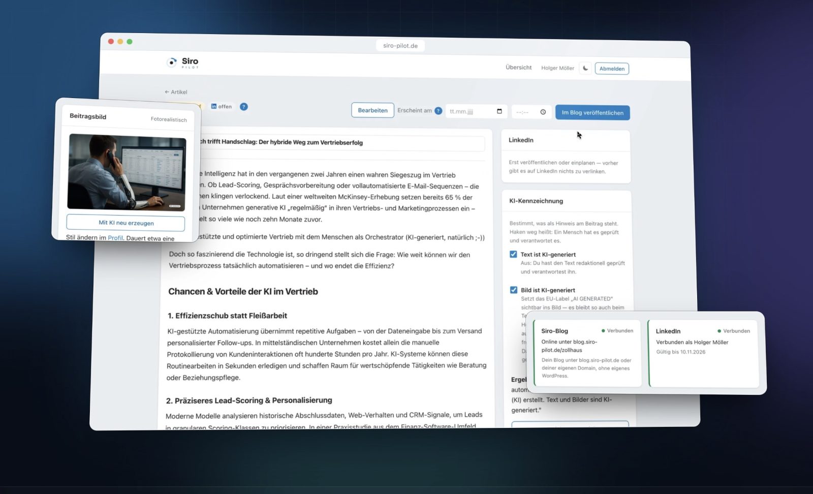This screenshot has width=813, height=494.
Task: Click heading Chancen & Vorteile der KI im Vertrieb
Action: coord(243,291)
